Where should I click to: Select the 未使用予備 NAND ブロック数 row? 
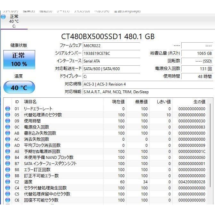pyautogui.click(x=49, y=158)
